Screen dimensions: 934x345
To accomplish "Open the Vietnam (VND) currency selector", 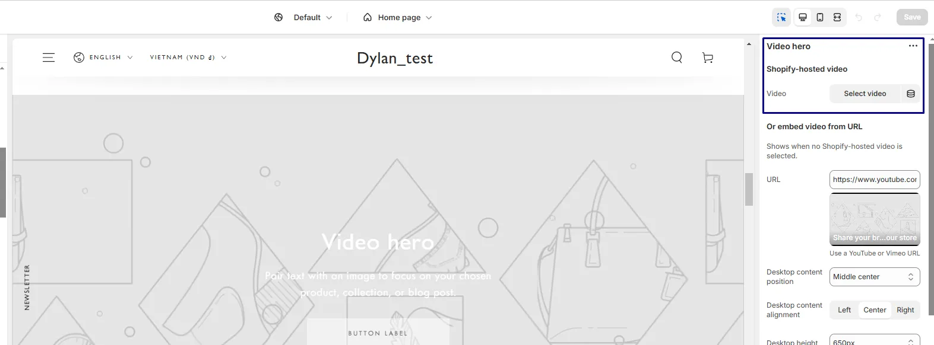I will click(188, 57).
